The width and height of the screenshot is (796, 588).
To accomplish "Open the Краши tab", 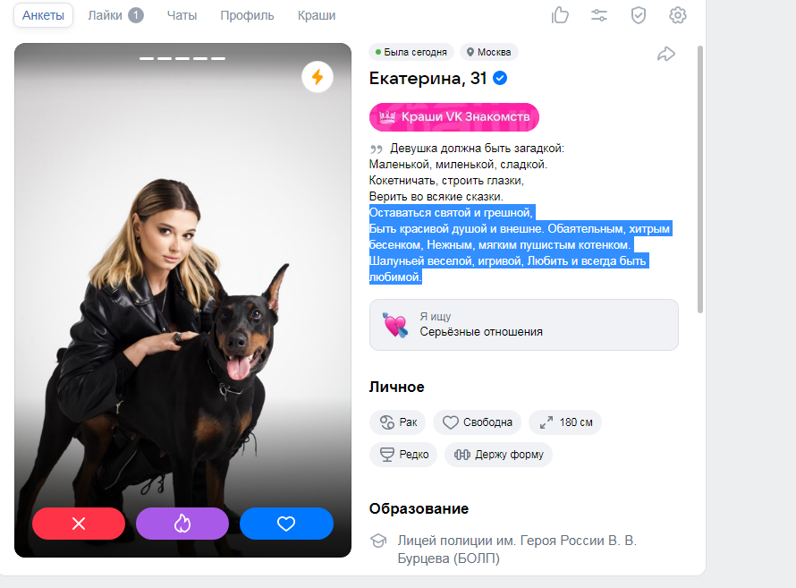I will (x=317, y=16).
